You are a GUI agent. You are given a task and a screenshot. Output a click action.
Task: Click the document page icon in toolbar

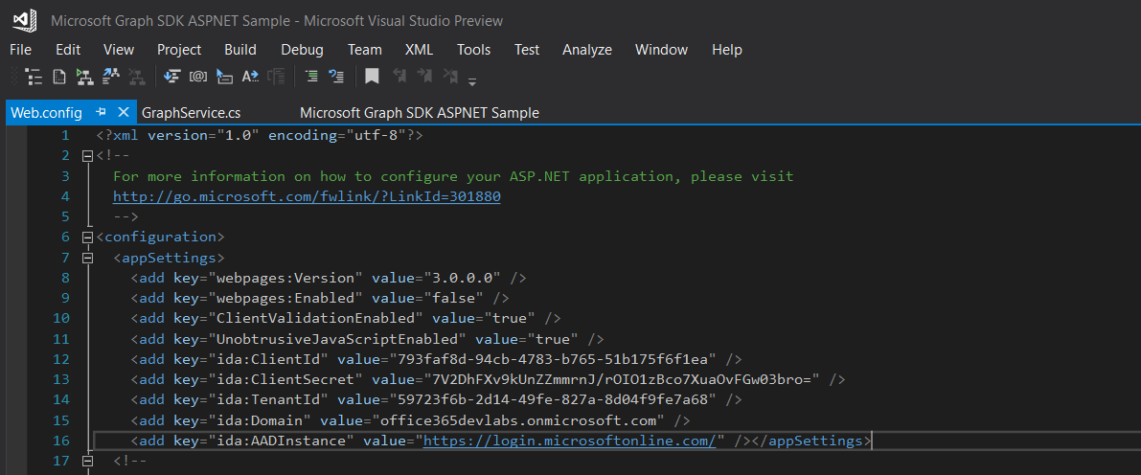[x=59, y=77]
